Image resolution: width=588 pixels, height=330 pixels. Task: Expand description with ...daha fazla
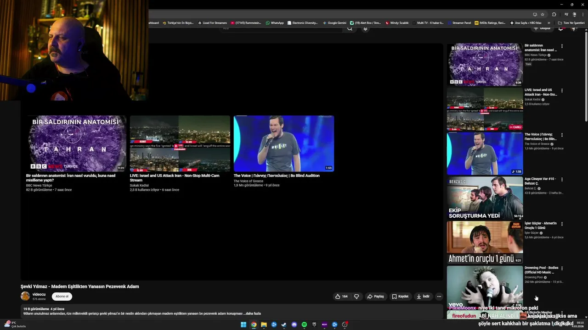click(x=252, y=313)
